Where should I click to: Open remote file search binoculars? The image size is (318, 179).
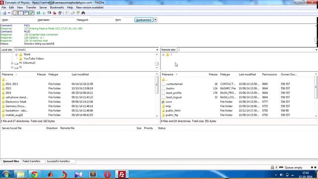click(x=83, y=13)
